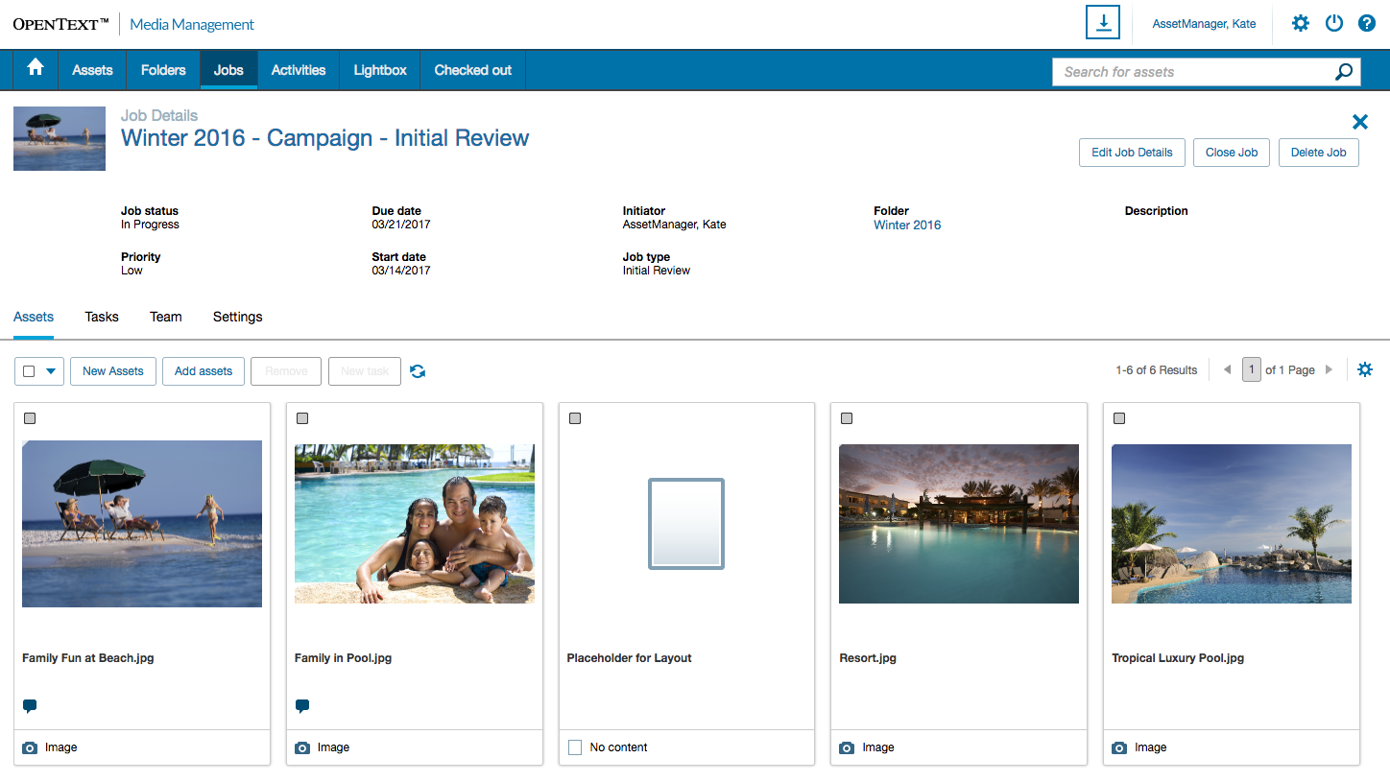
Task: Select Placeholder for Layout checkbox
Action: point(575,418)
